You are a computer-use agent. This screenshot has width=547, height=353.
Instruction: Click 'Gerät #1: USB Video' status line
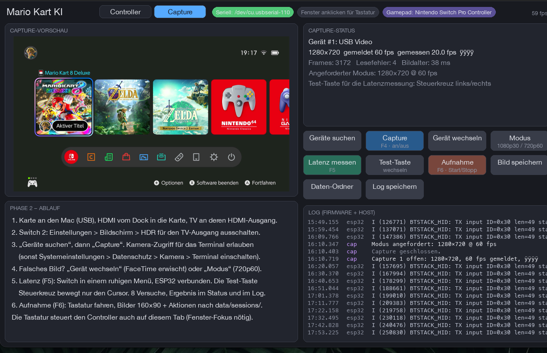coord(341,42)
